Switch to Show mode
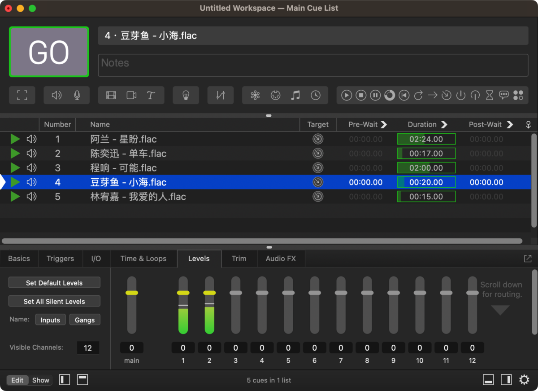Image resolution: width=538 pixels, height=391 pixels. tap(40, 380)
